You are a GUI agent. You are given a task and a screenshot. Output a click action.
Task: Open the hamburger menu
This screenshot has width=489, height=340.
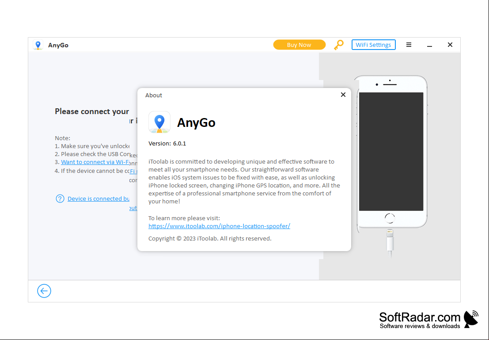(409, 45)
